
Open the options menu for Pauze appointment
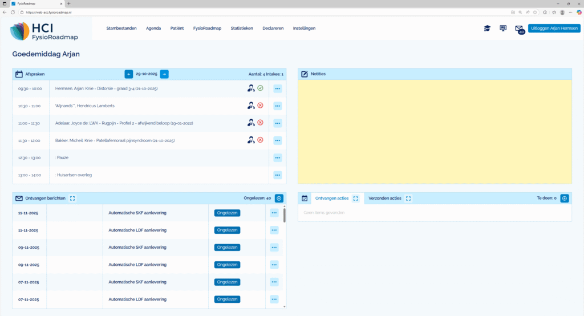click(x=278, y=157)
